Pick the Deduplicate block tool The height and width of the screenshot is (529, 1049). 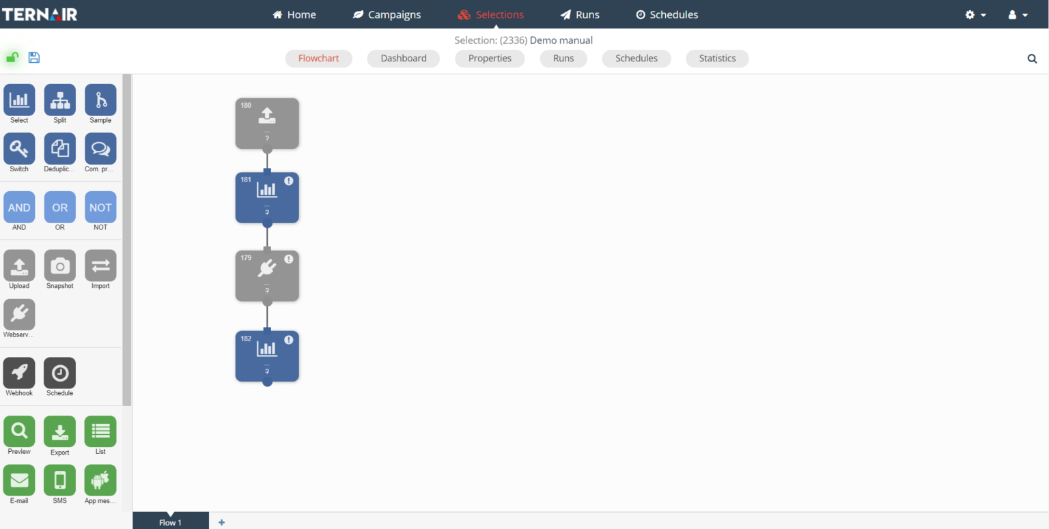point(60,149)
